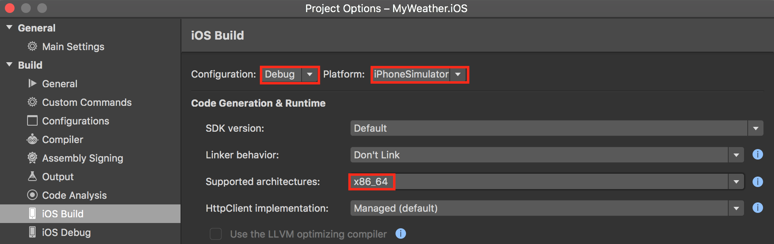Image resolution: width=774 pixels, height=244 pixels.
Task: Click info icon next to Supported architectures
Action: coord(757,182)
